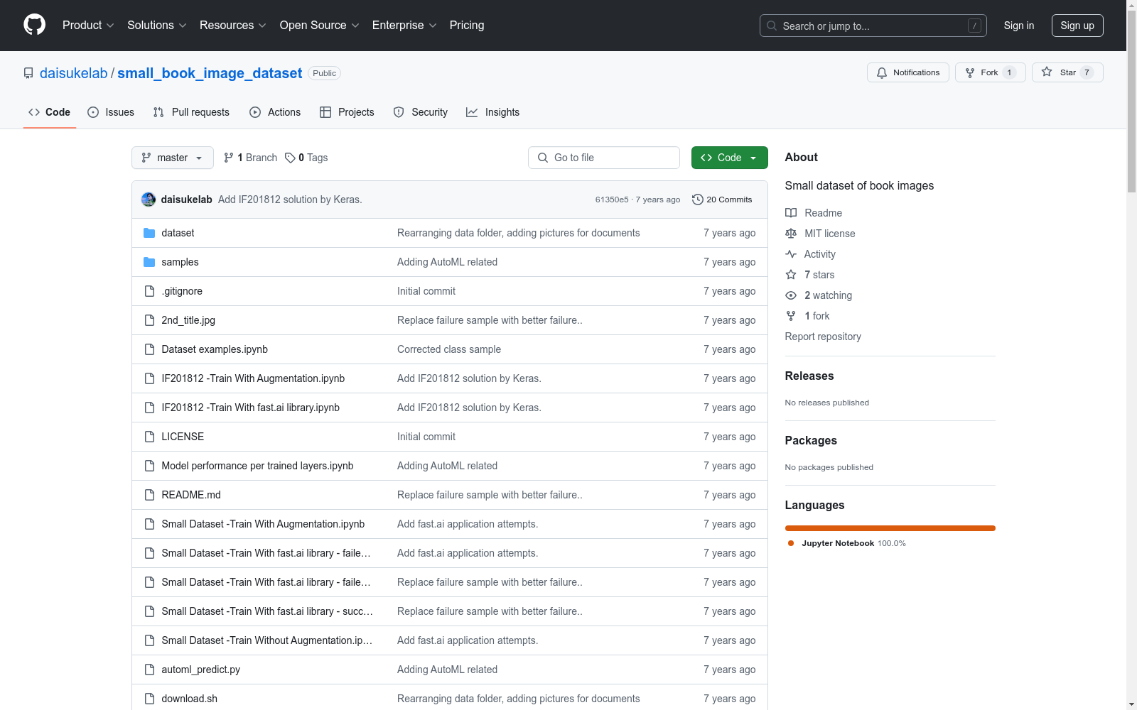The image size is (1137, 710).
Task: Open the daisukelab owner link in the title
Action: point(74,73)
